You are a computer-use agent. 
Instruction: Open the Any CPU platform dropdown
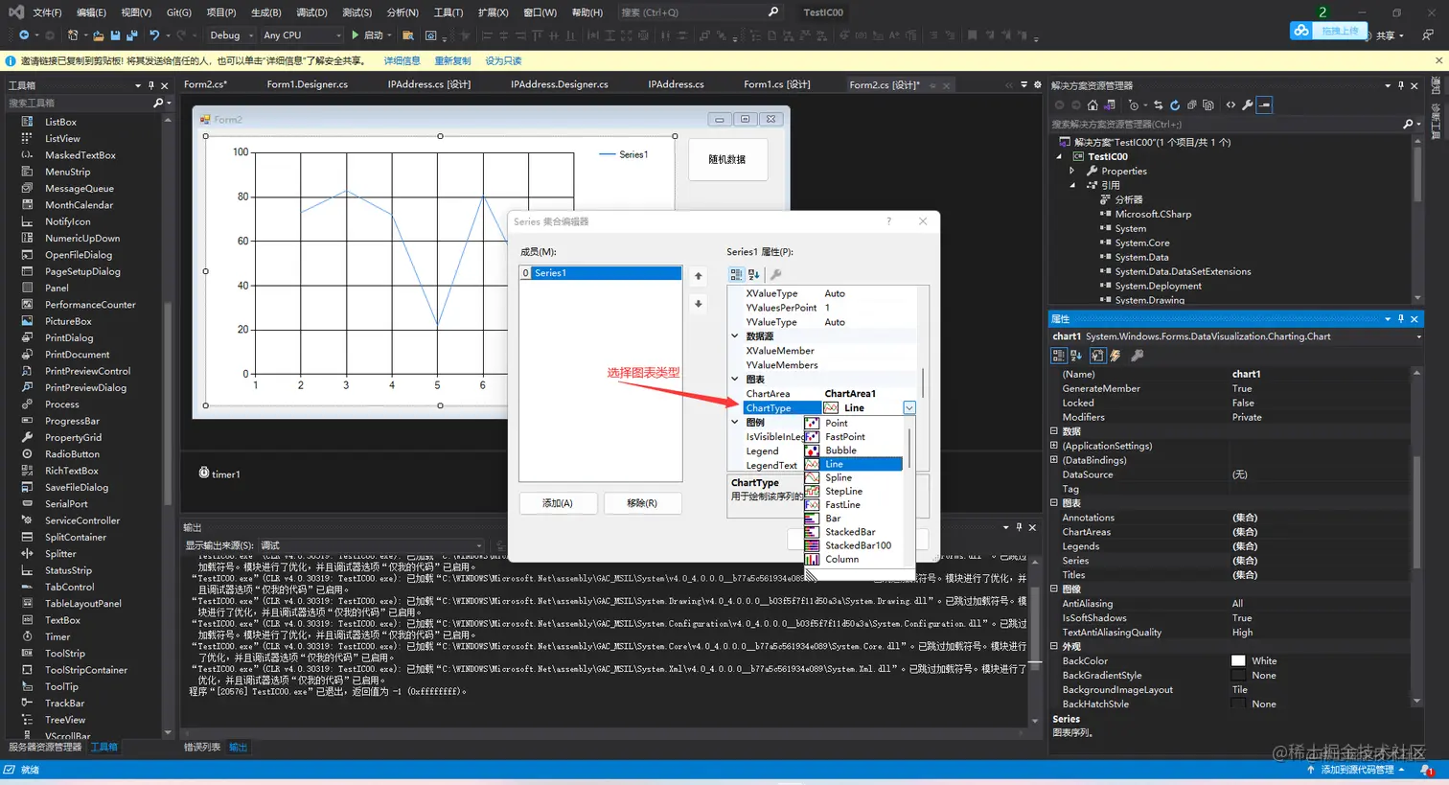coord(338,35)
